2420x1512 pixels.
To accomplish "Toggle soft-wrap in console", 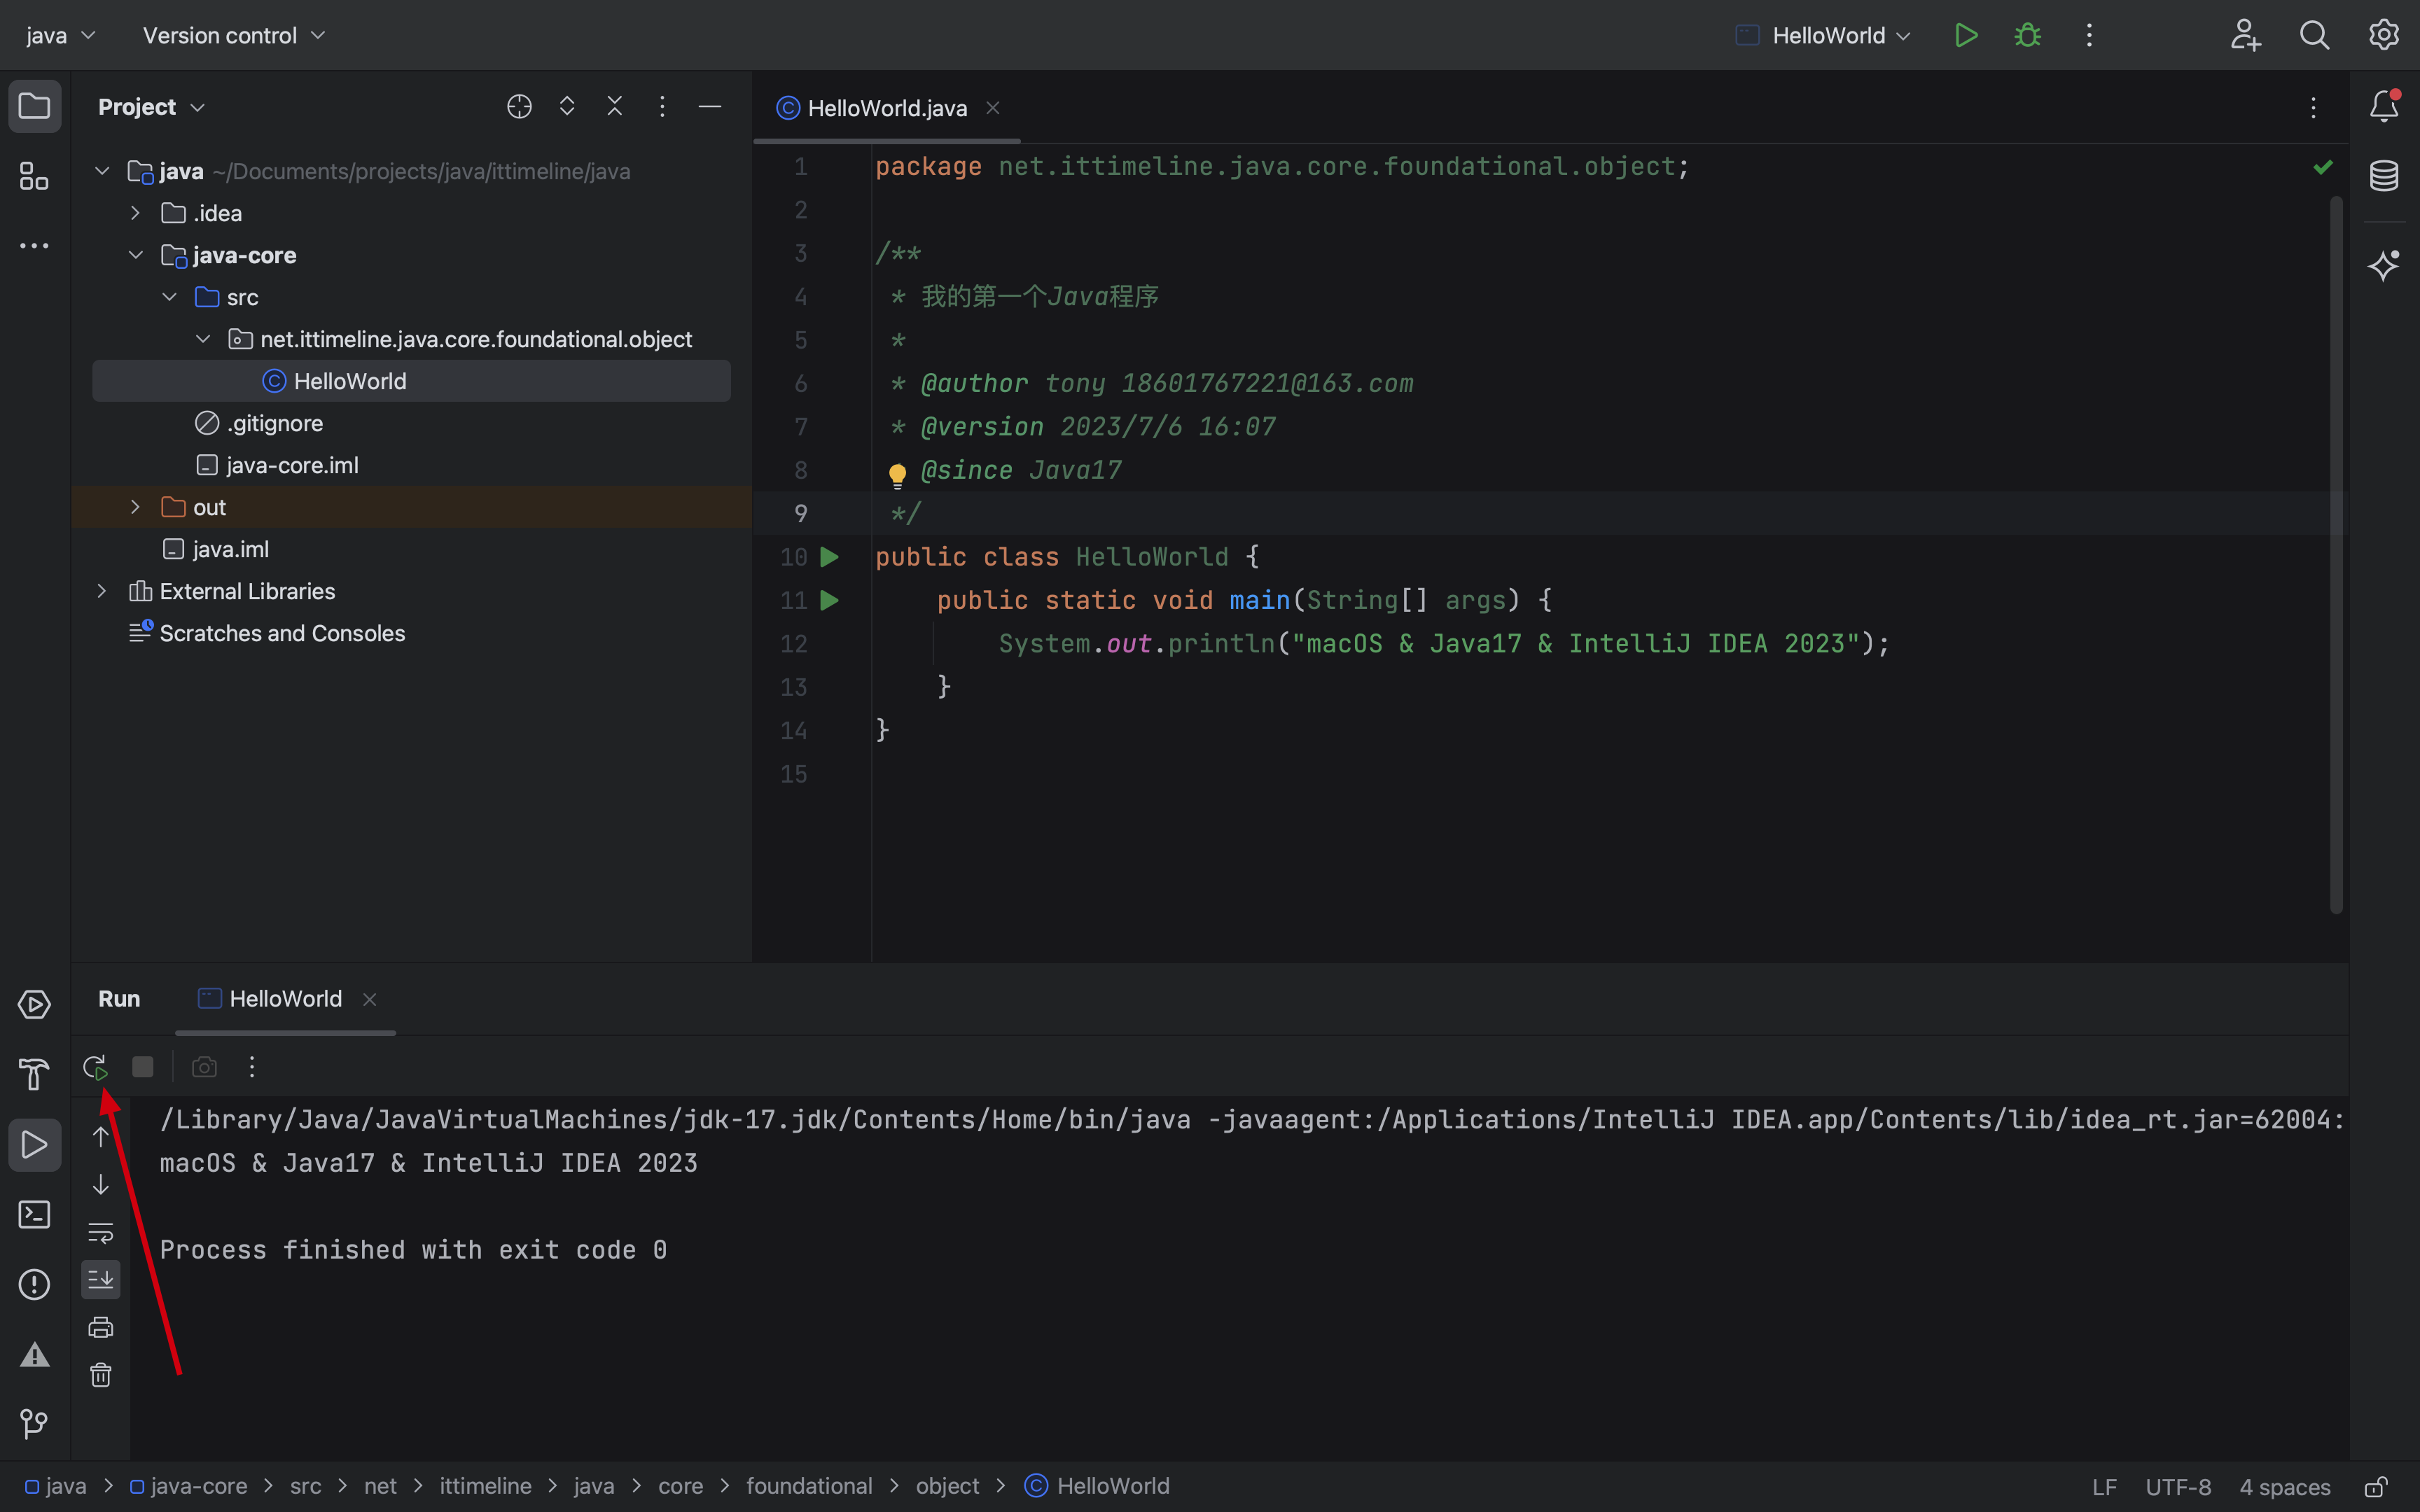I will [101, 1233].
